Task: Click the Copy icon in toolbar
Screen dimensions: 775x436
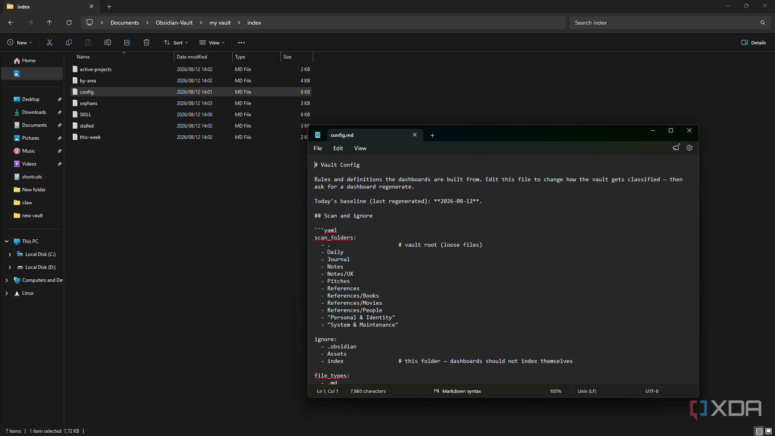Action: (x=69, y=42)
